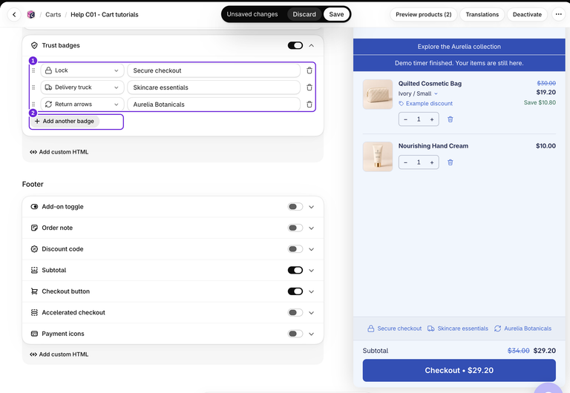Deactivate this cart

(527, 15)
